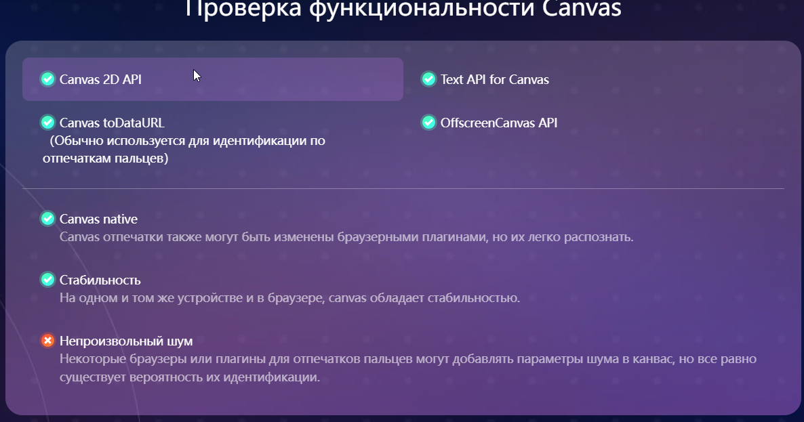This screenshot has height=422, width=804.
Task: Click the check icon beside Canvas native
Action: pyautogui.click(x=47, y=219)
